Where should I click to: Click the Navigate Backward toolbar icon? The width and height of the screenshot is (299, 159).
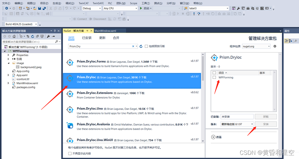[7, 8]
